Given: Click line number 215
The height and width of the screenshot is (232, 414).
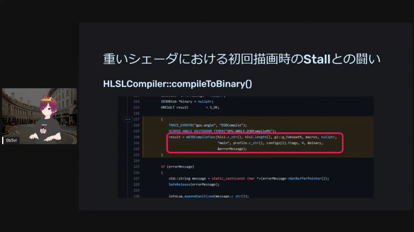Looking at the screenshot, I should [136, 107].
